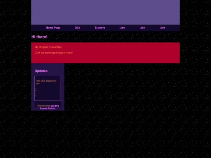
Task: Click the Link item next to Stickers
Action: point(122,28)
